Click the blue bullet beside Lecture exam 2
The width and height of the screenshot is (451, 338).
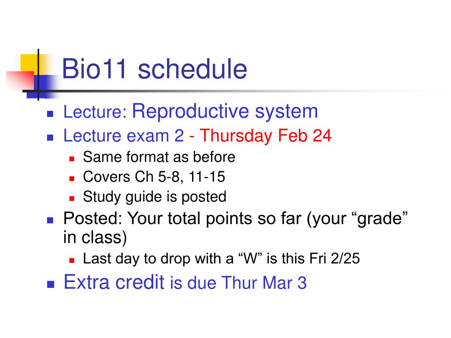(x=50, y=137)
